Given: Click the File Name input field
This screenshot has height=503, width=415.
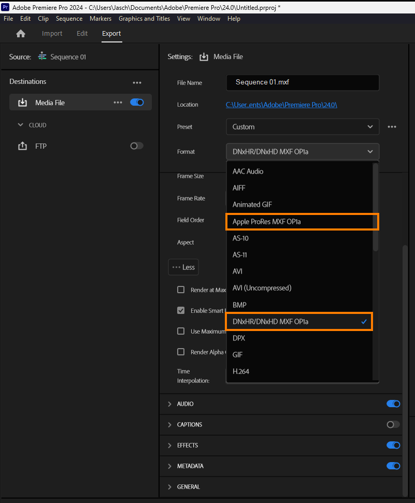Looking at the screenshot, I should click(x=303, y=82).
